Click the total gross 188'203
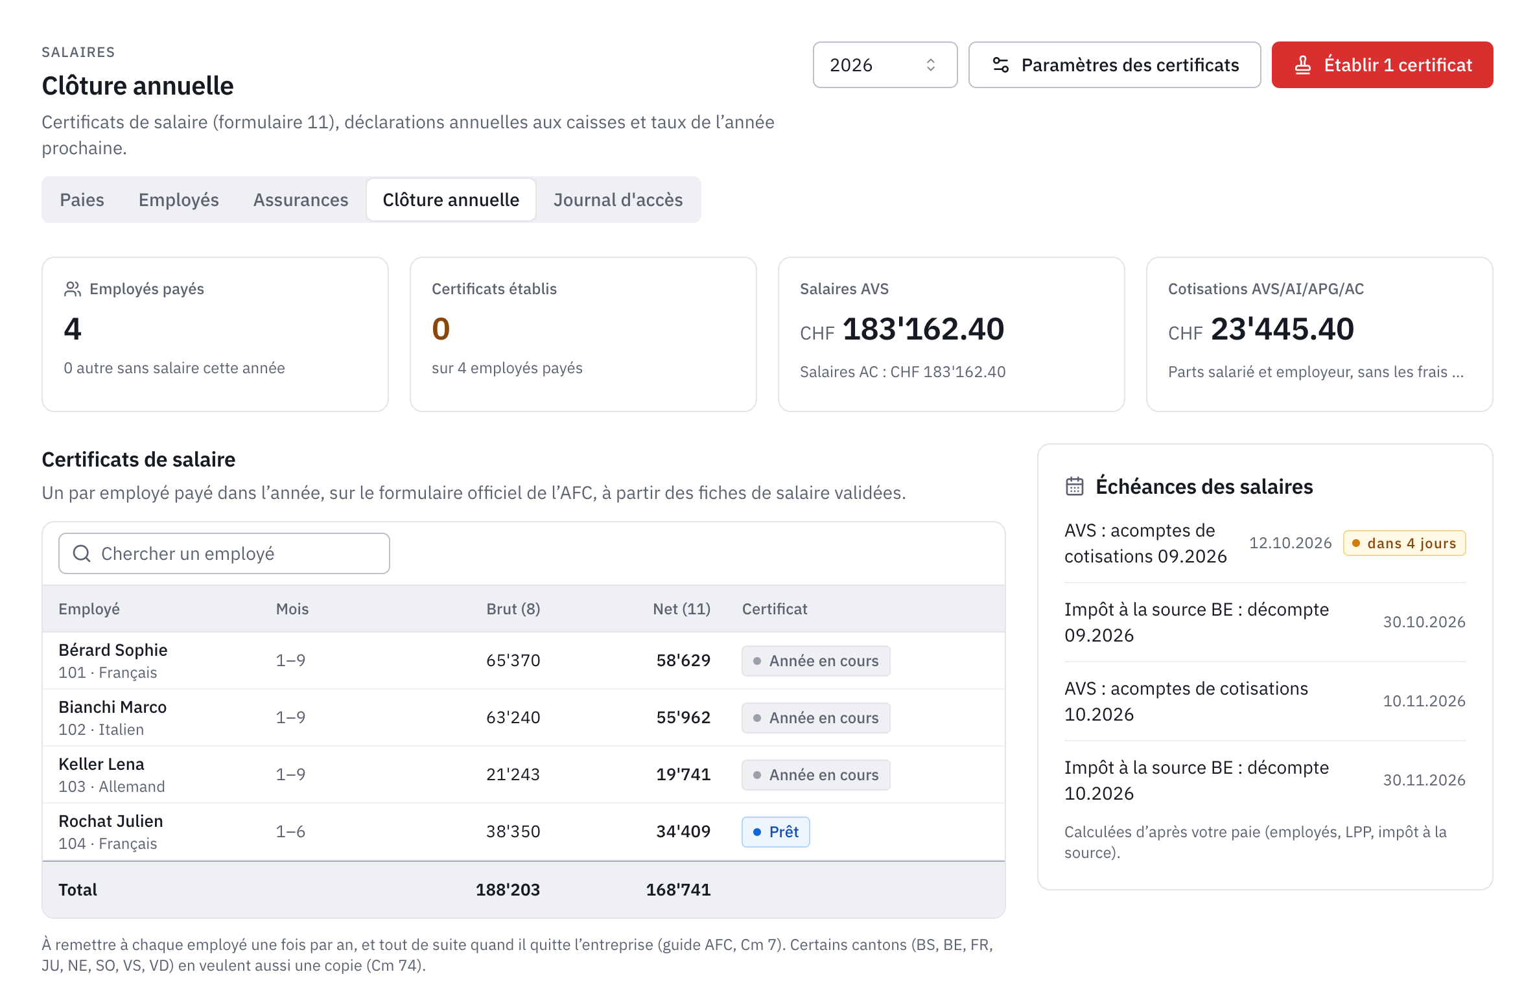 tap(508, 890)
